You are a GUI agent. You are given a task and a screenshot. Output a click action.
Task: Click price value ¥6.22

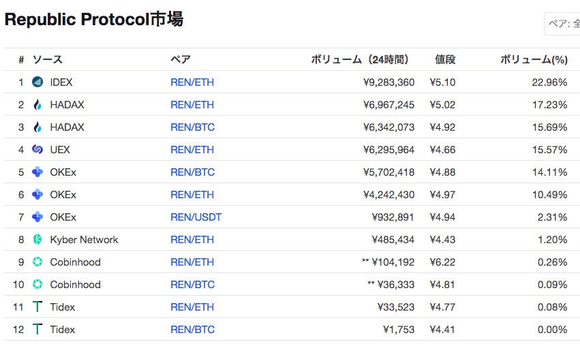coord(442,262)
